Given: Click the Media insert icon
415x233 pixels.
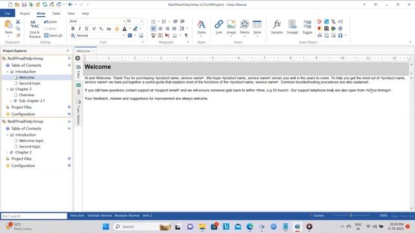Looking at the screenshot, I should [x=244, y=27].
